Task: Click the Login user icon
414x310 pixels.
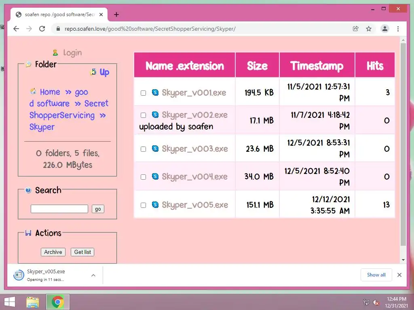Action: click(55, 53)
